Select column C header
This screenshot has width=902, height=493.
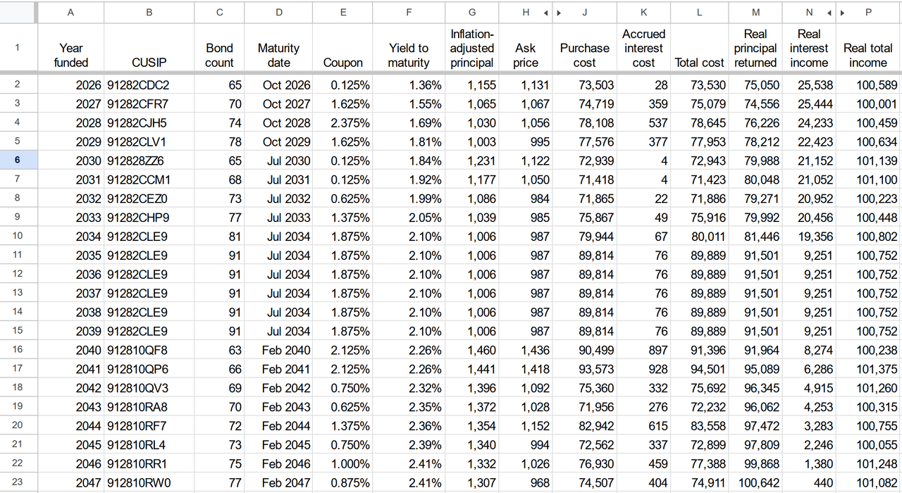220,12
